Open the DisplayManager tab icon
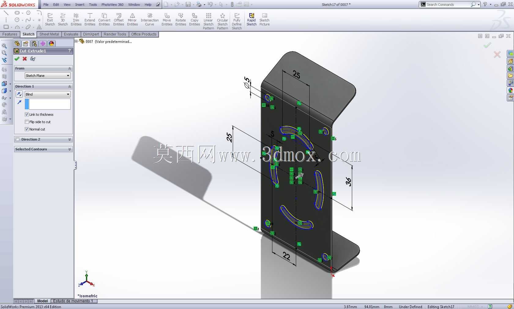Viewport: 514px width, 309px height. [51, 43]
